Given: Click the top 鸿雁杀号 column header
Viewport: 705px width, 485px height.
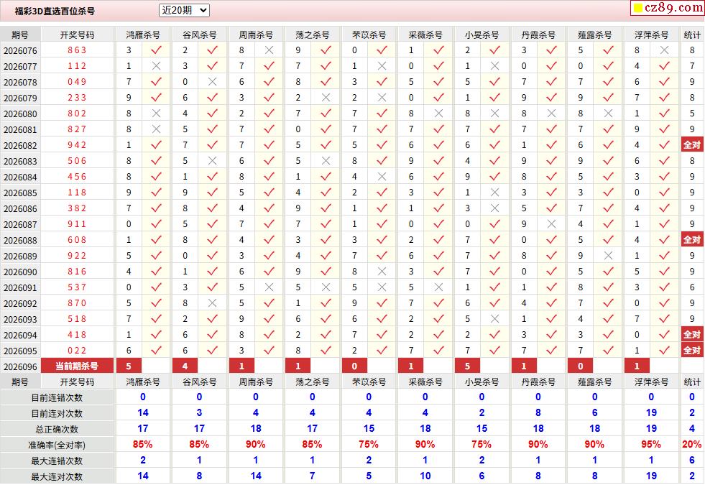Looking at the screenshot, I should click(143, 34).
